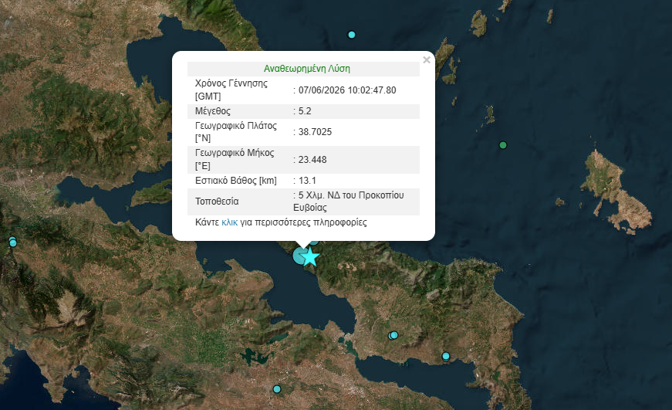Viewport: 672px width, 410px height.
Task: Click the 'Εστιακό Βάθος [km]' label
Action: (236, 181)
